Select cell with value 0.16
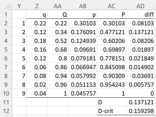156x117 pixels. (x=37, y=50)
